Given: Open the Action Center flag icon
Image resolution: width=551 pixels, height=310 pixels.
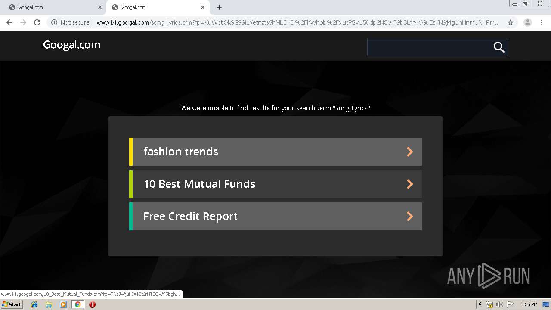Looking at the screenshot, I should (510, 304).
